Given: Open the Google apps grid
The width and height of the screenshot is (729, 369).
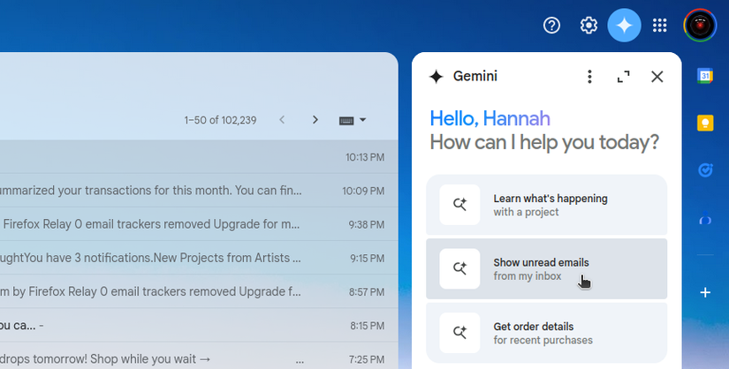Looking at the screenshot, I should 659,25.
